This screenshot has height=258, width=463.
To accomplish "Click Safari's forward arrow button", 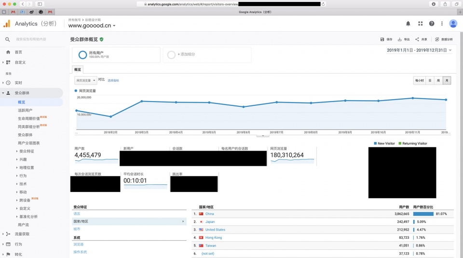I will point(29,4).
